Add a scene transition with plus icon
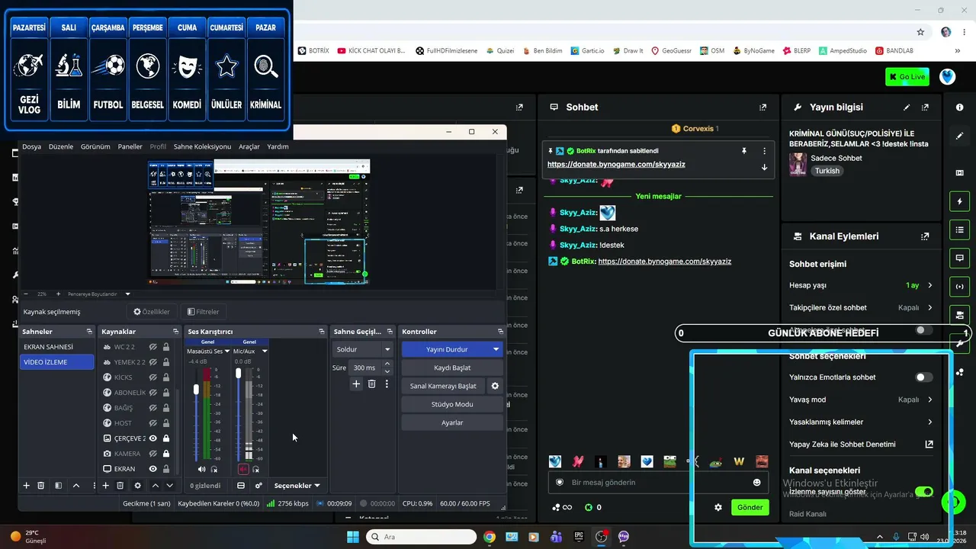This screenshot has height=549, width=976. [x=356, y=384]
